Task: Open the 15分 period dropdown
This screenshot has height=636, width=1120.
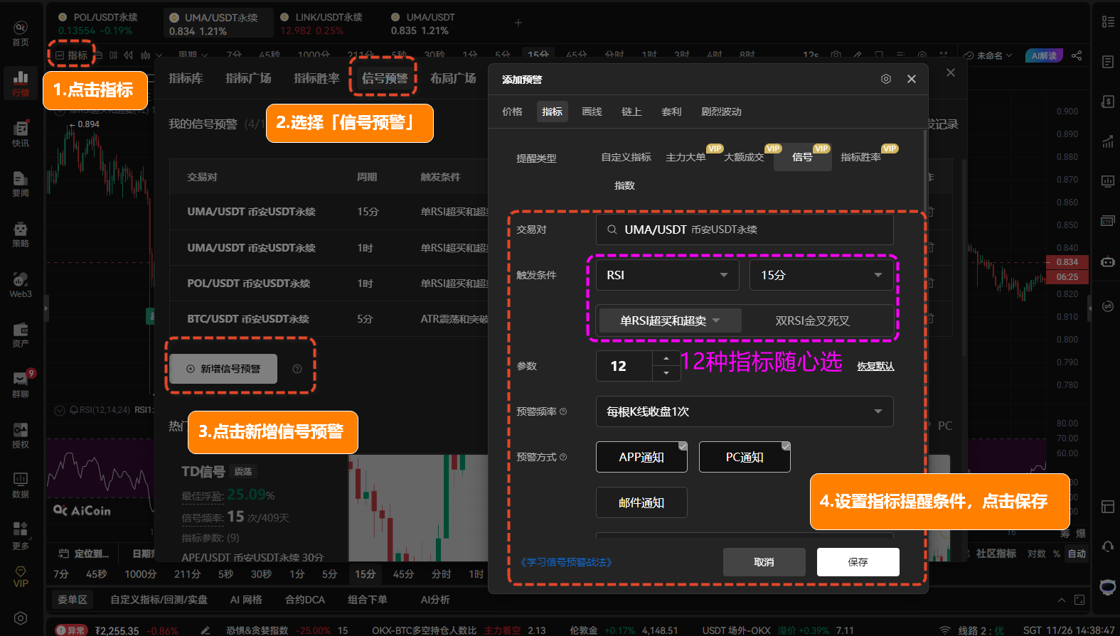Action: pos(821,275)
